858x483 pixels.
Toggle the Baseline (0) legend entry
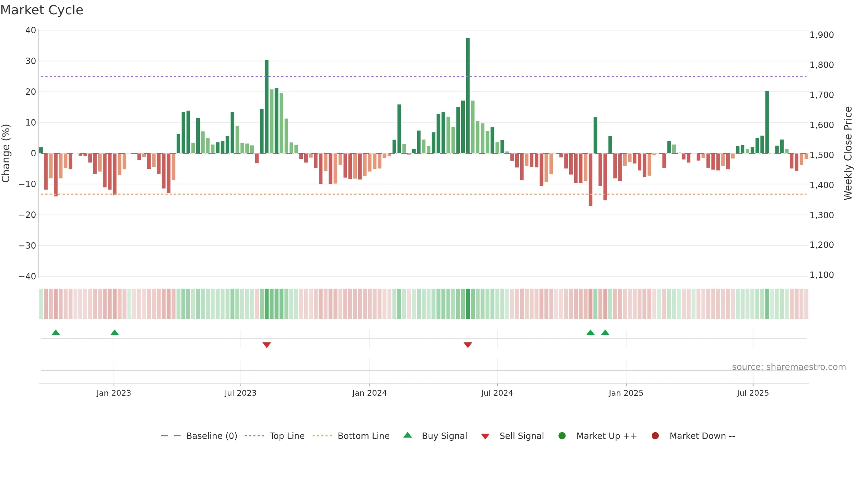click(199, 436)
